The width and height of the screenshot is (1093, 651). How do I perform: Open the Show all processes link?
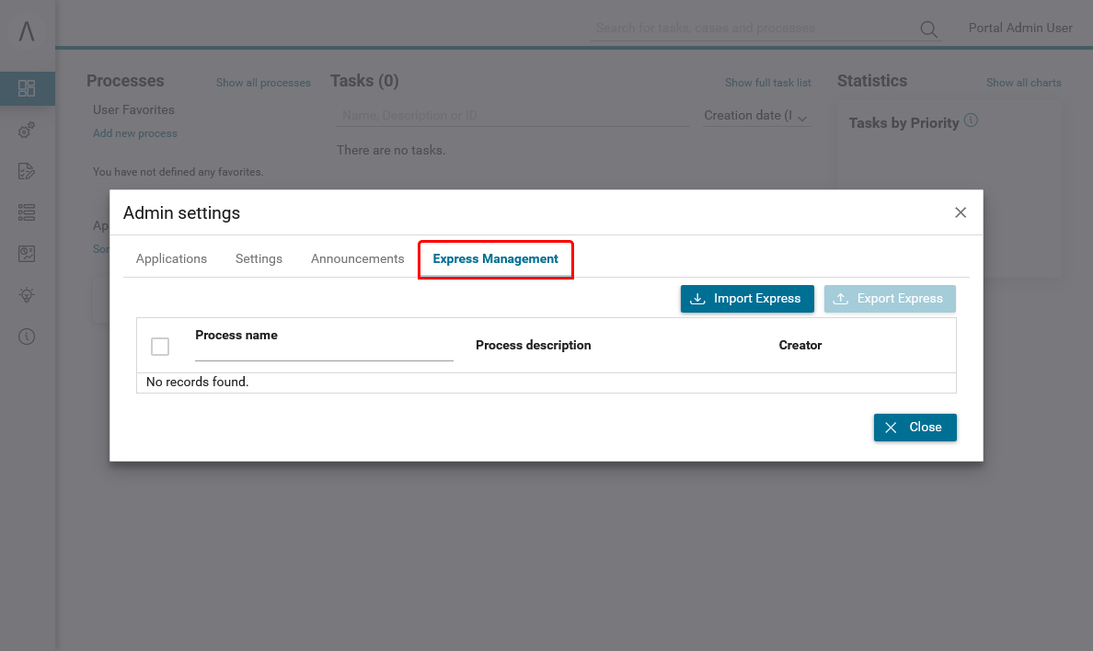(x=263, y=82)
